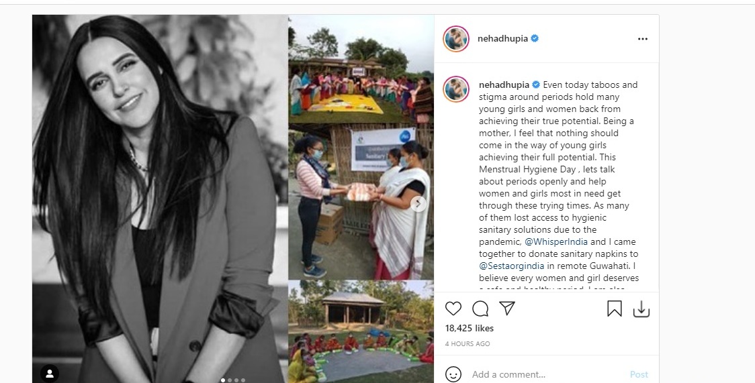Share the post with the paper plane icon
The image size is (755, 383).
(507, 308)
